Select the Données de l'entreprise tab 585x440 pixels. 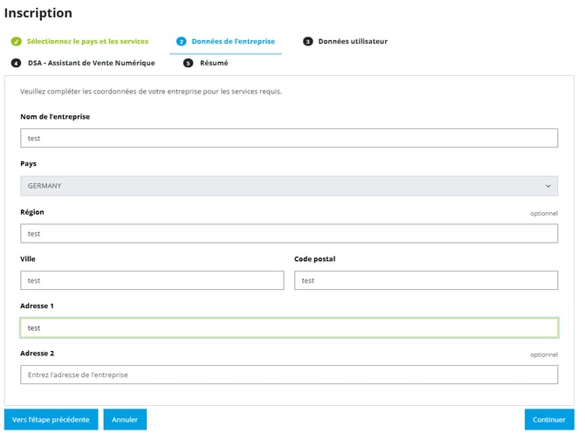(x=231, y=41)
